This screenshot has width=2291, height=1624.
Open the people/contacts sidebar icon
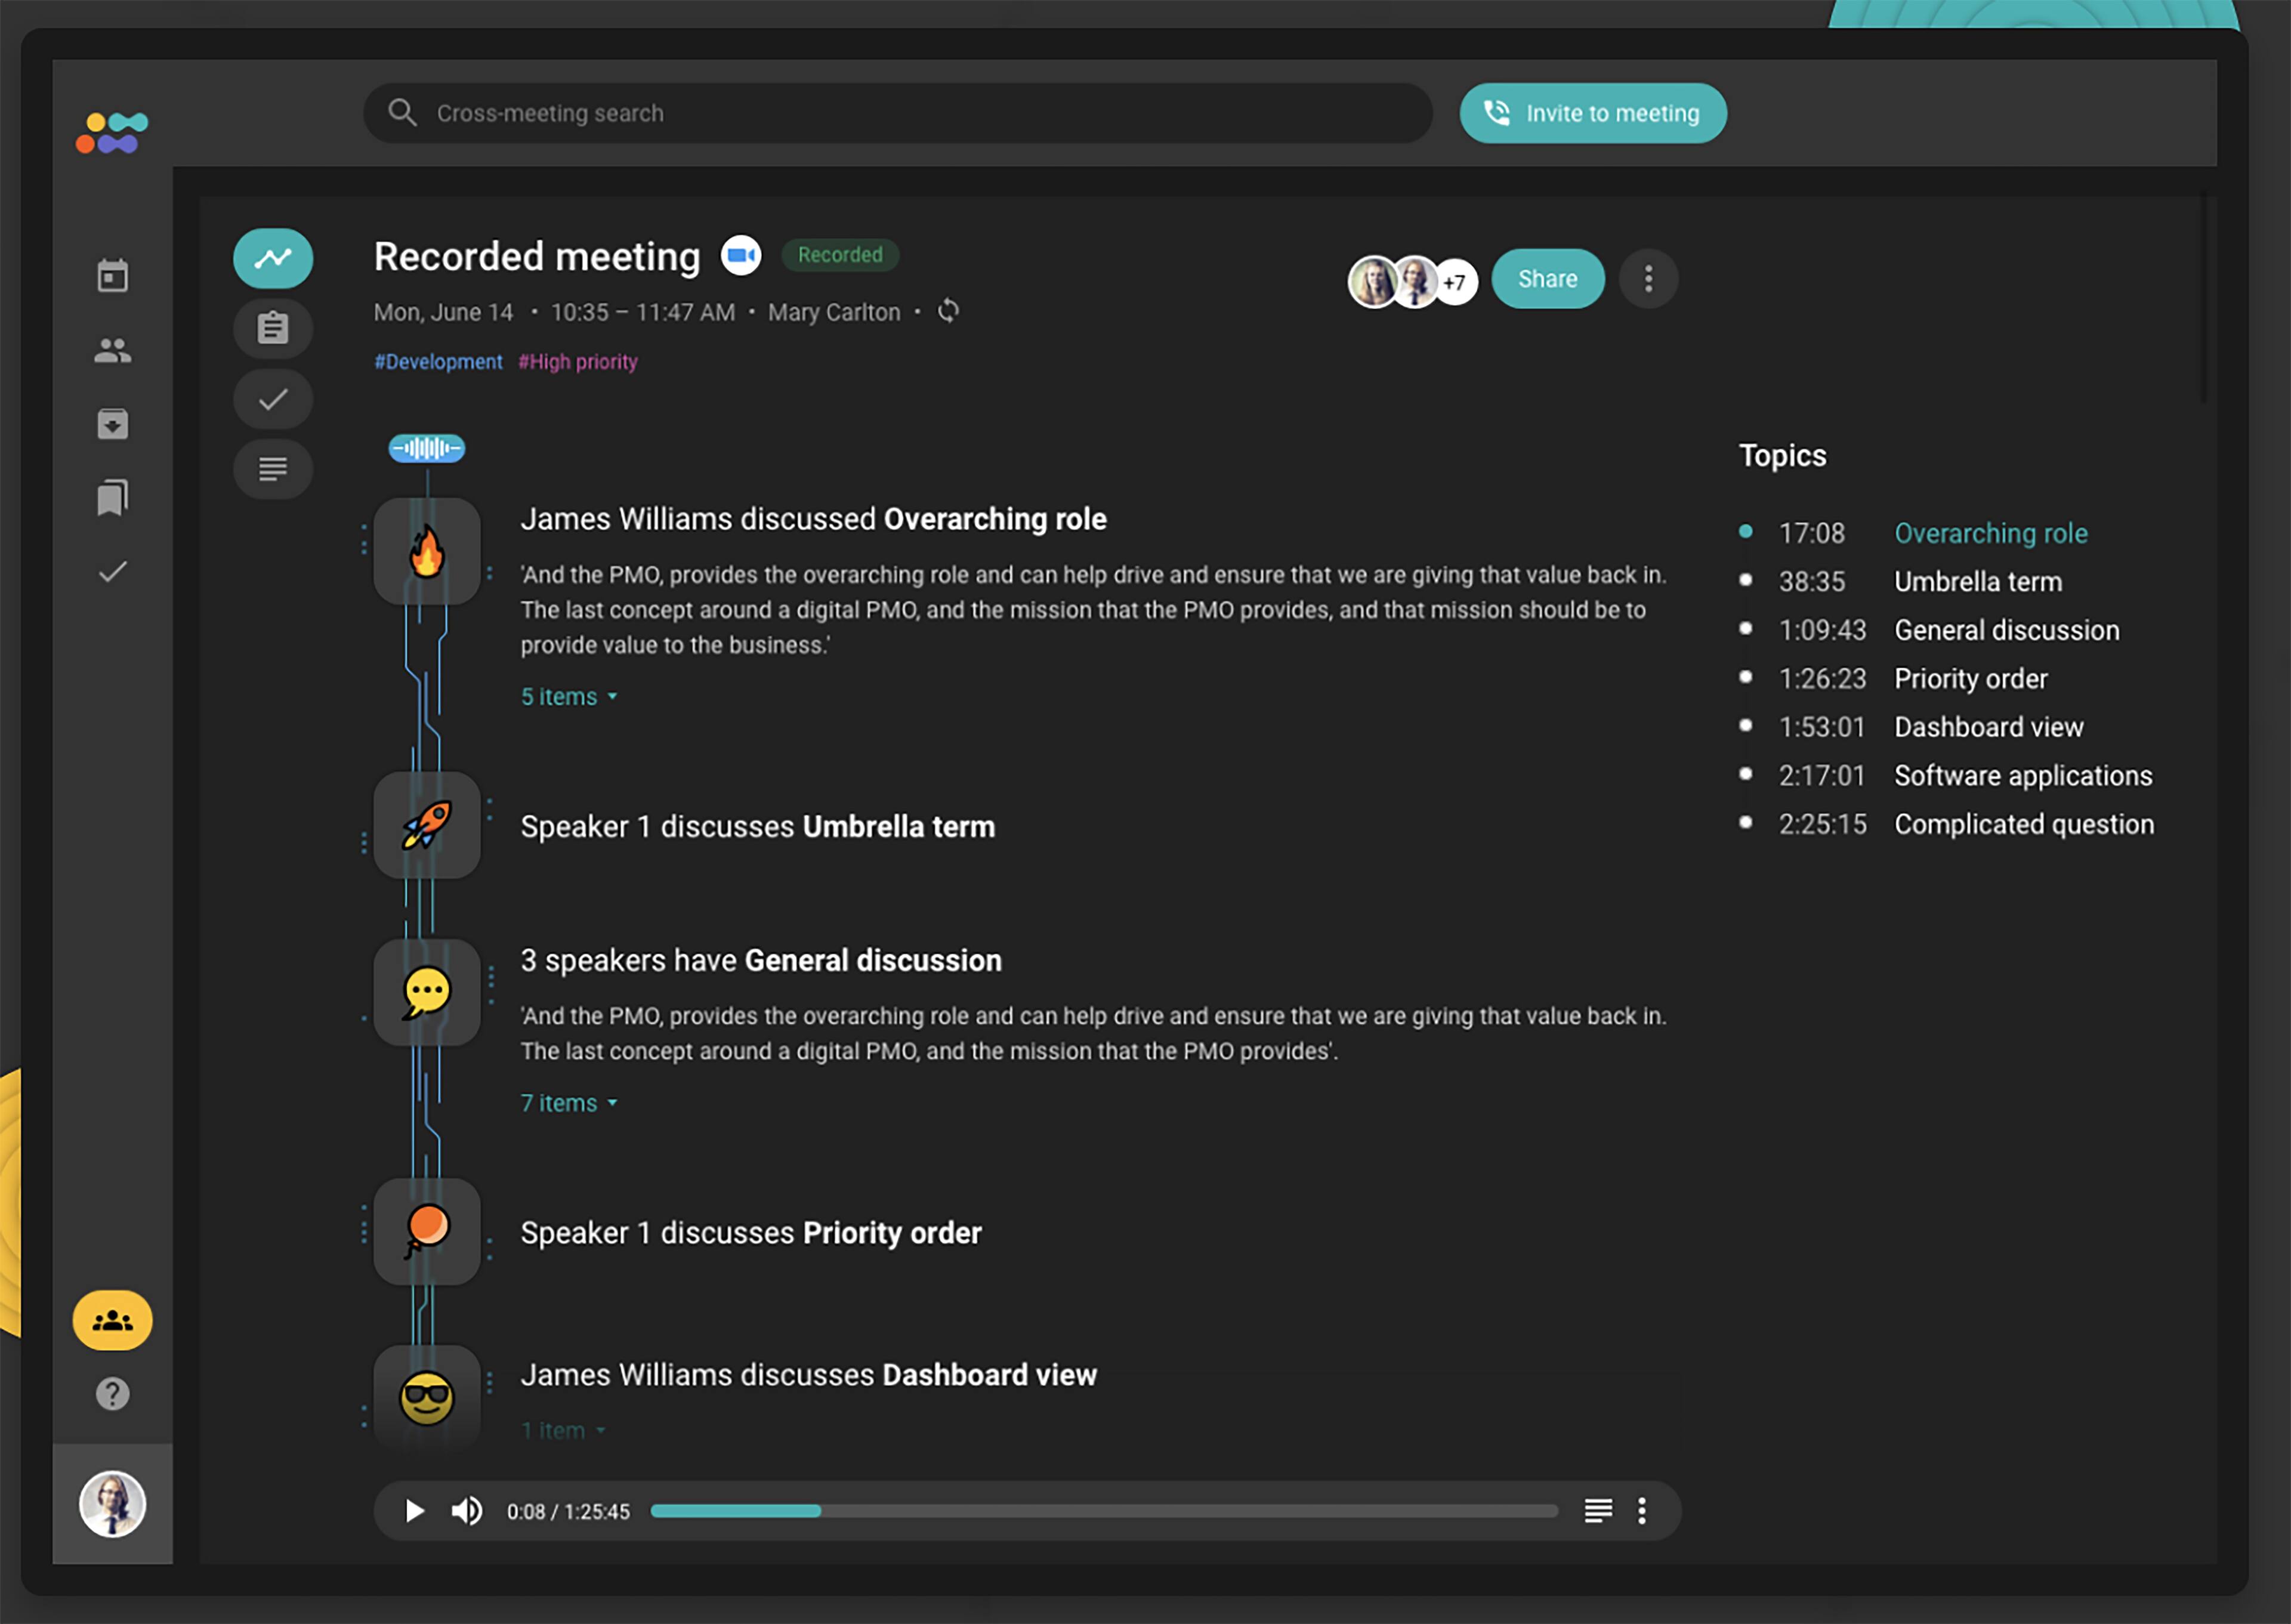point(112,350)
